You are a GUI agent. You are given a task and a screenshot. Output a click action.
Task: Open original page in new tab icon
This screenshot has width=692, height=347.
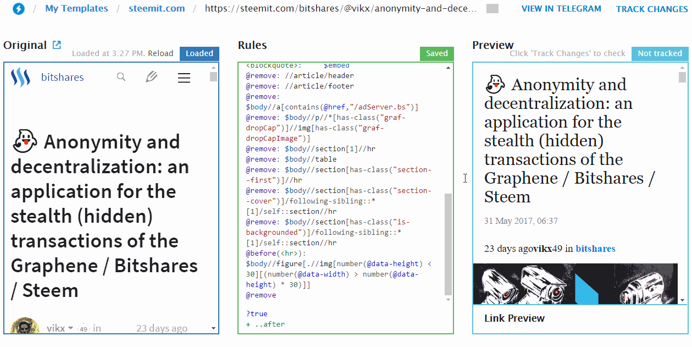(x=57, y=45)
